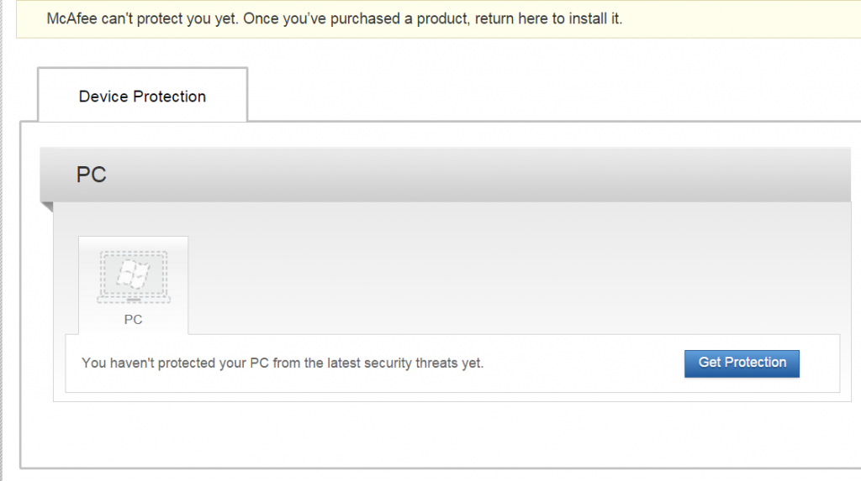
Task: Click the folded corner of the PC header ribbon
Action: click(x=46, y=207)
